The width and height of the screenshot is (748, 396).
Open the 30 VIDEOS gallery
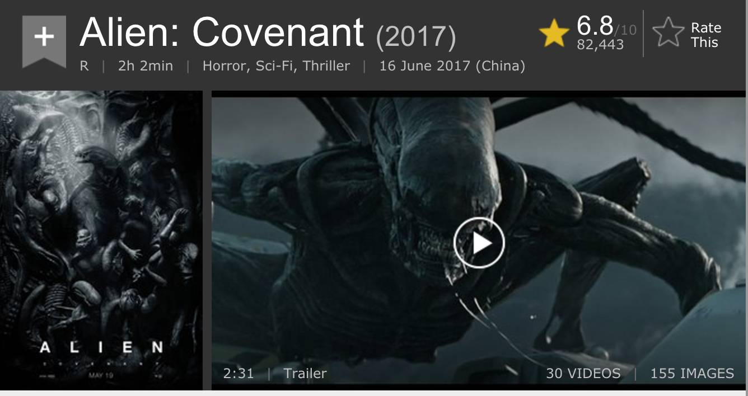point(583,373)
